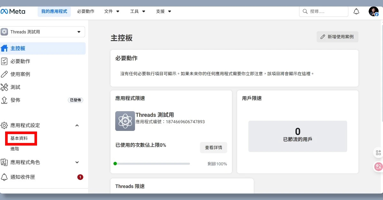This screenshot has height=200, width=383.
Task: Go to 主控板 in the sidebar
Action: [43, 48]
